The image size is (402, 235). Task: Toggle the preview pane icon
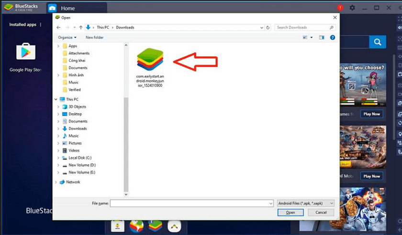click(x=322, y=37)
